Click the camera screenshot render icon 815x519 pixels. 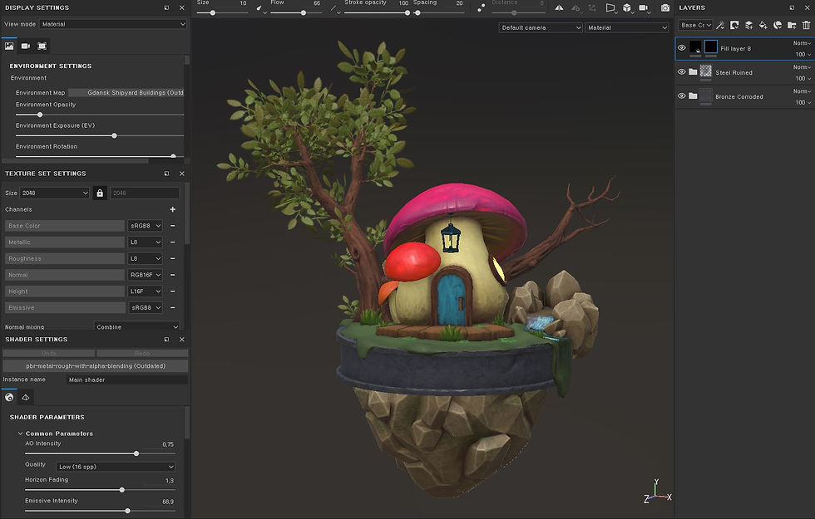coord(664,7)
